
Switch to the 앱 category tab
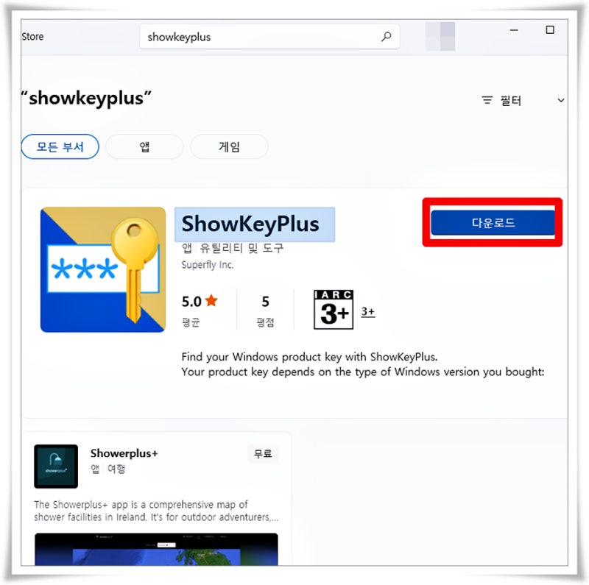tap(144, 146)
